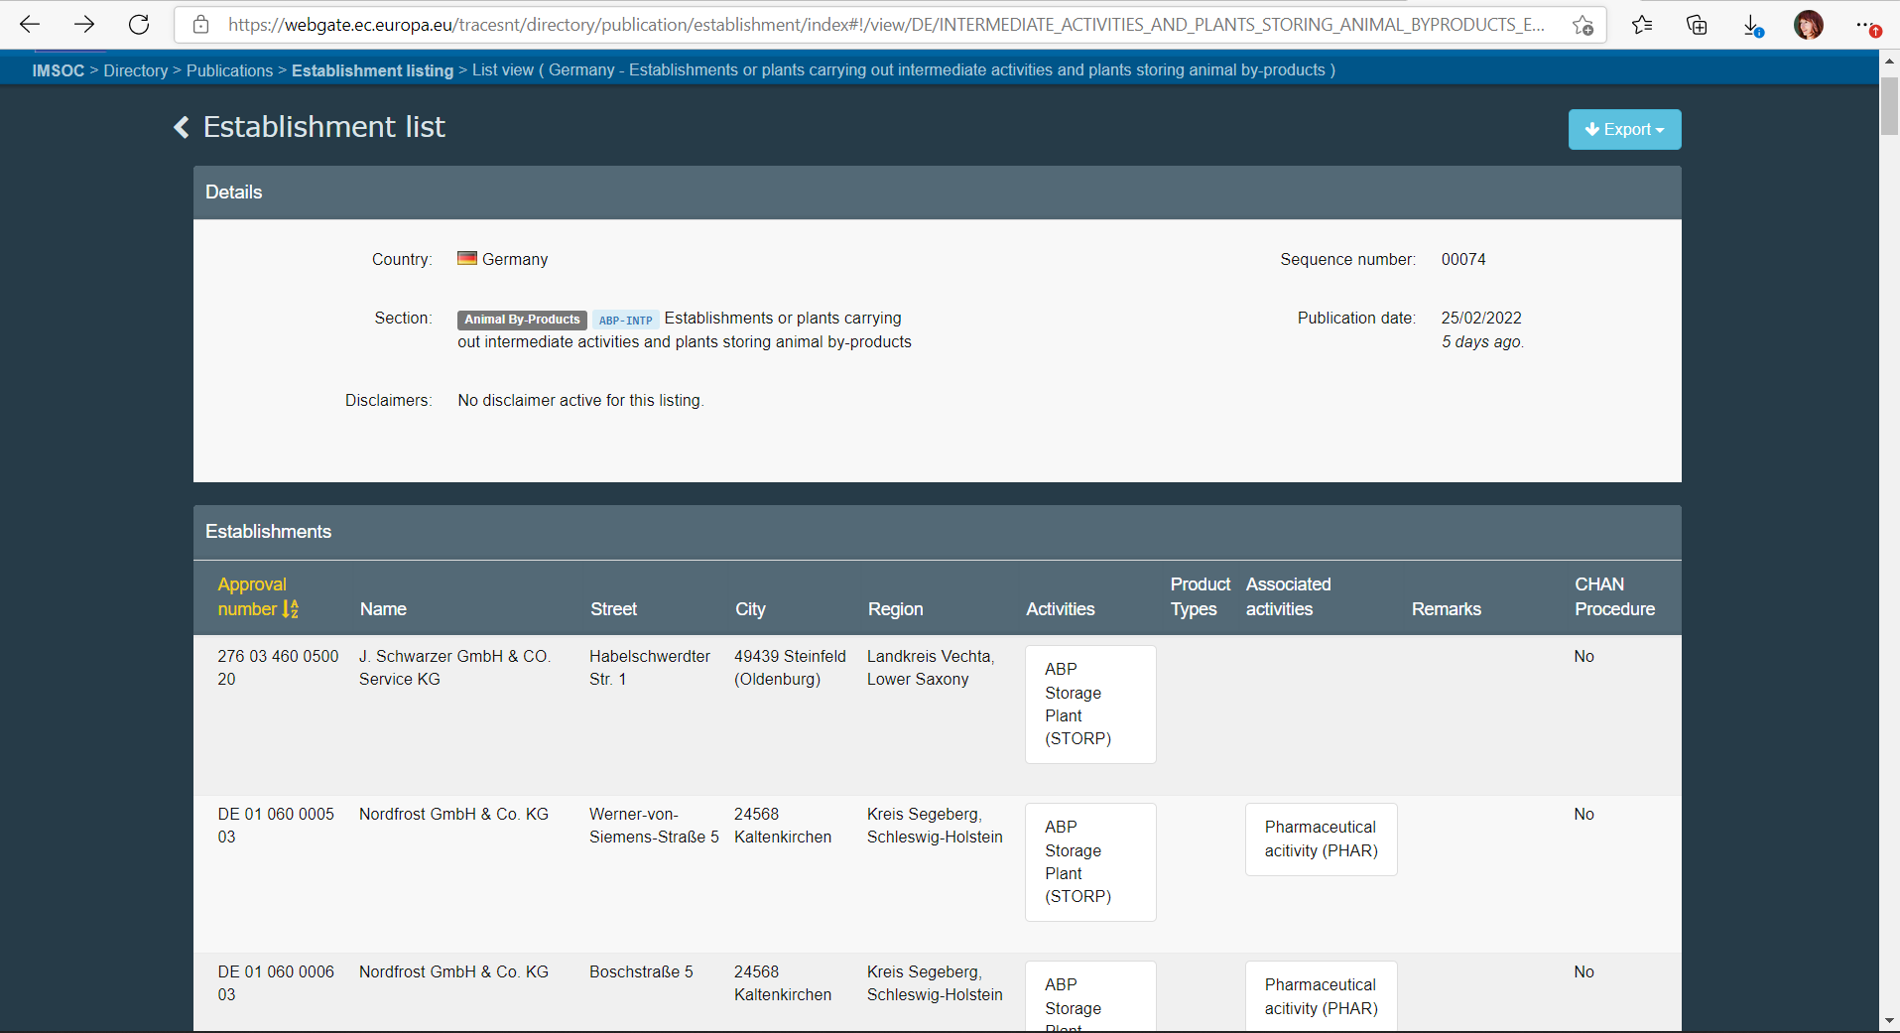The image size is (1900, 1033).
Task: Click the browser forward arrow
Action: (x=84, y=25)
